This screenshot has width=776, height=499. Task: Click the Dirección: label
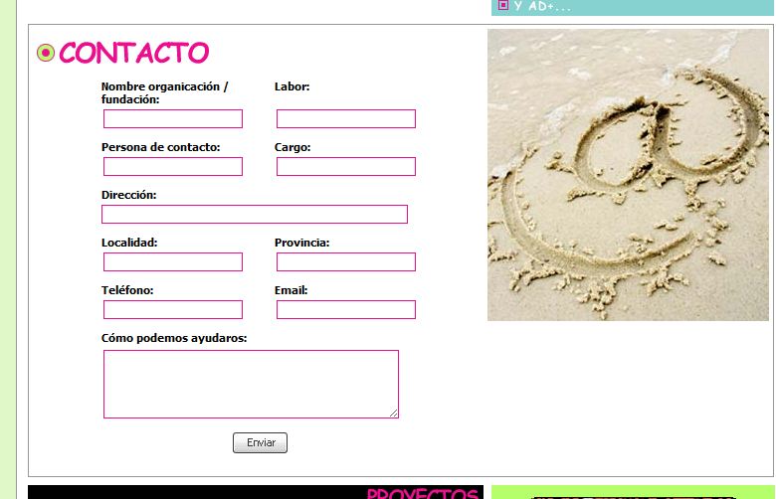128,195
